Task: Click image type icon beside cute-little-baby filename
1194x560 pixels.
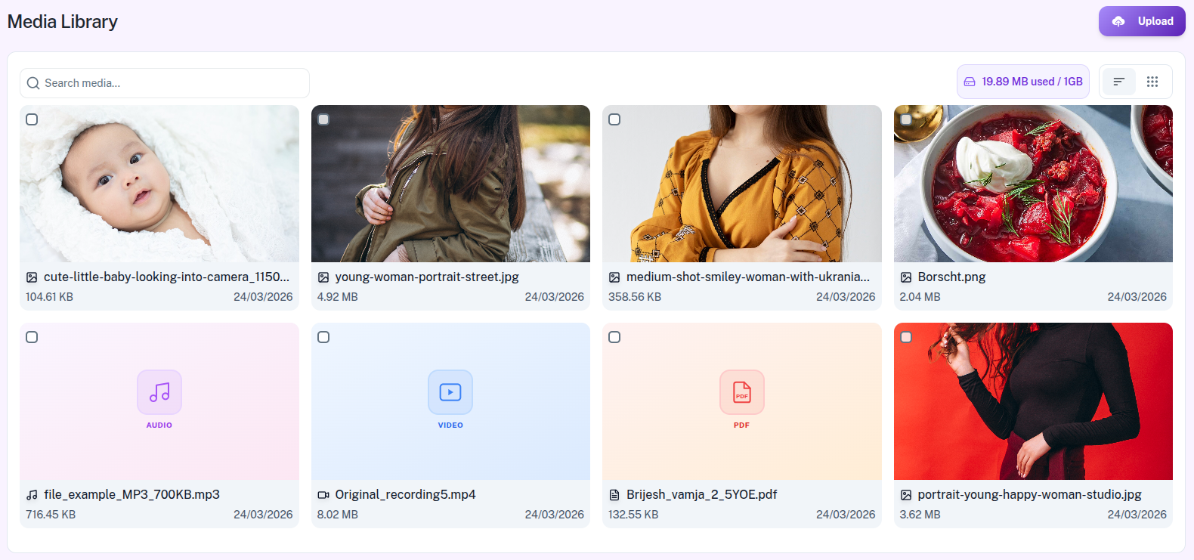Action: click(32, 277)
